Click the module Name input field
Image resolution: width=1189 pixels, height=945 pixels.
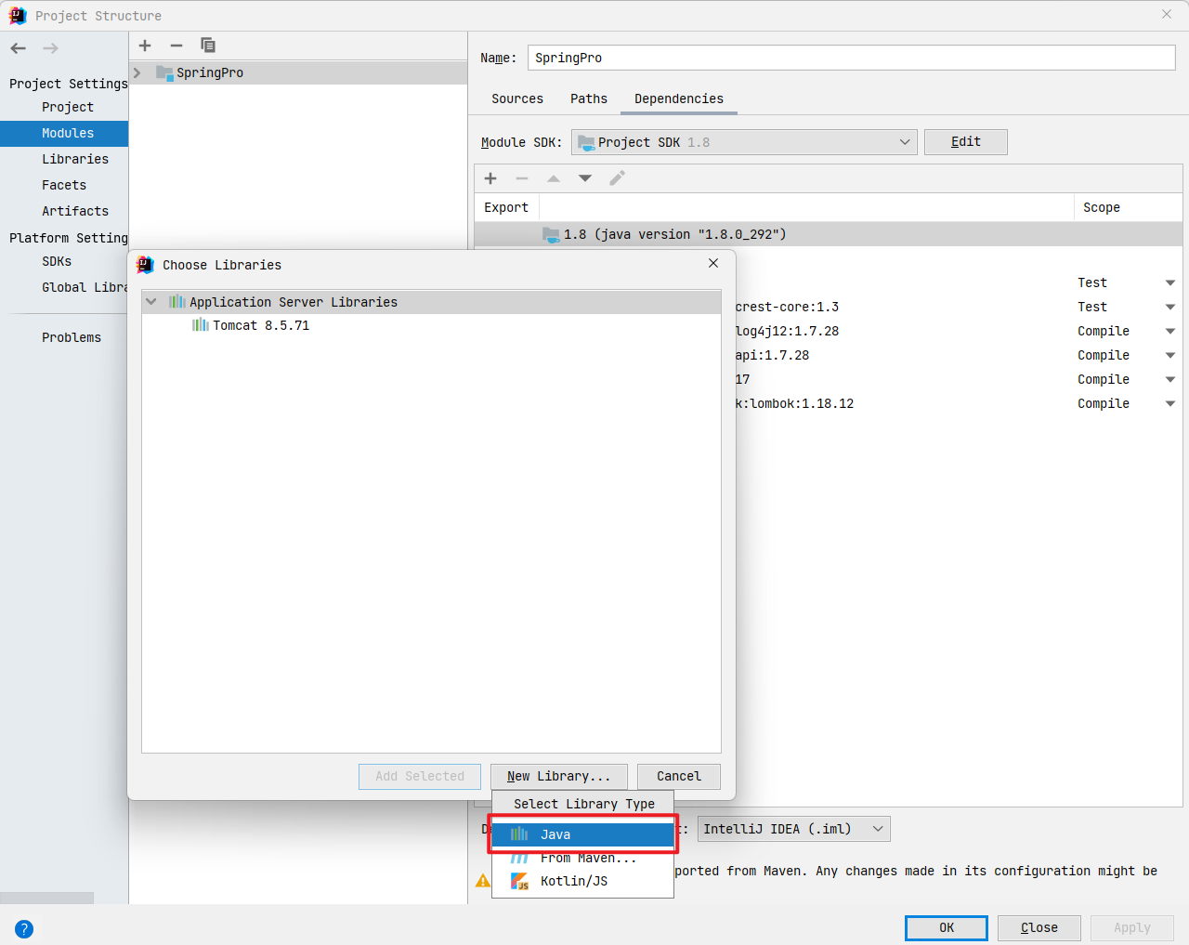pos(852,58)
